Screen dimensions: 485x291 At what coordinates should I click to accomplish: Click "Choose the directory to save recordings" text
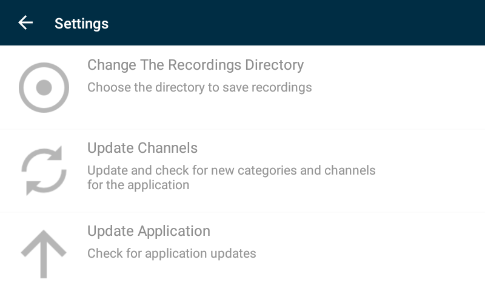click(199, 87)
